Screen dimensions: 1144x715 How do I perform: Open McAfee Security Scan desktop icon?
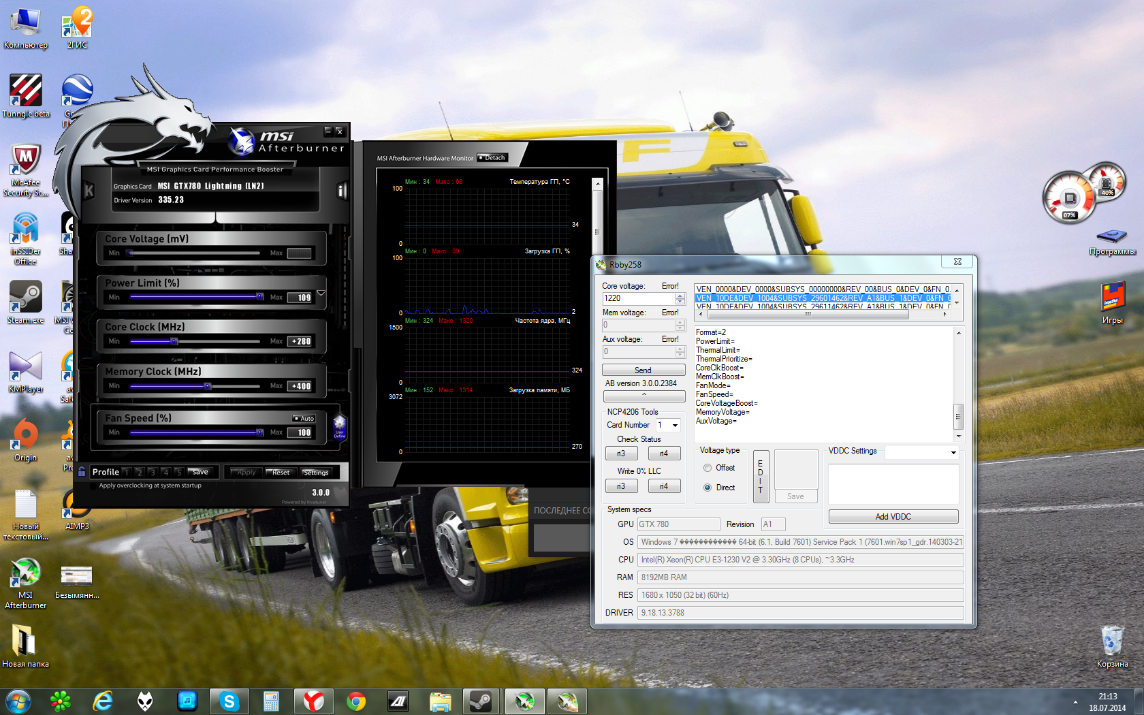click(x=26, y=171)
